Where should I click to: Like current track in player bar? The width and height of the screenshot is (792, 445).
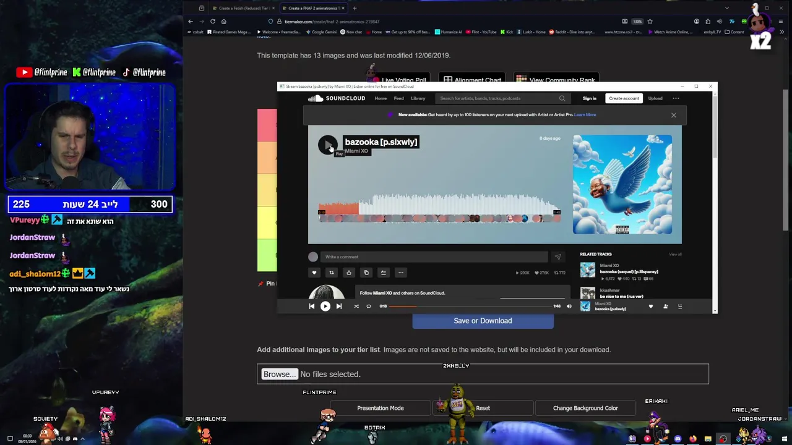point(651,307)
